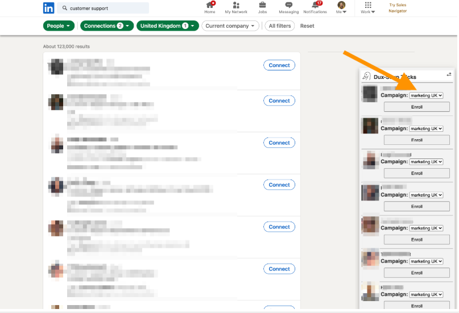Image resolution: width=459 pixels, height=313 pixels.
Task: Open Campaign dropdown for sixth Dux-Soup profile
Action: point(426,261)
